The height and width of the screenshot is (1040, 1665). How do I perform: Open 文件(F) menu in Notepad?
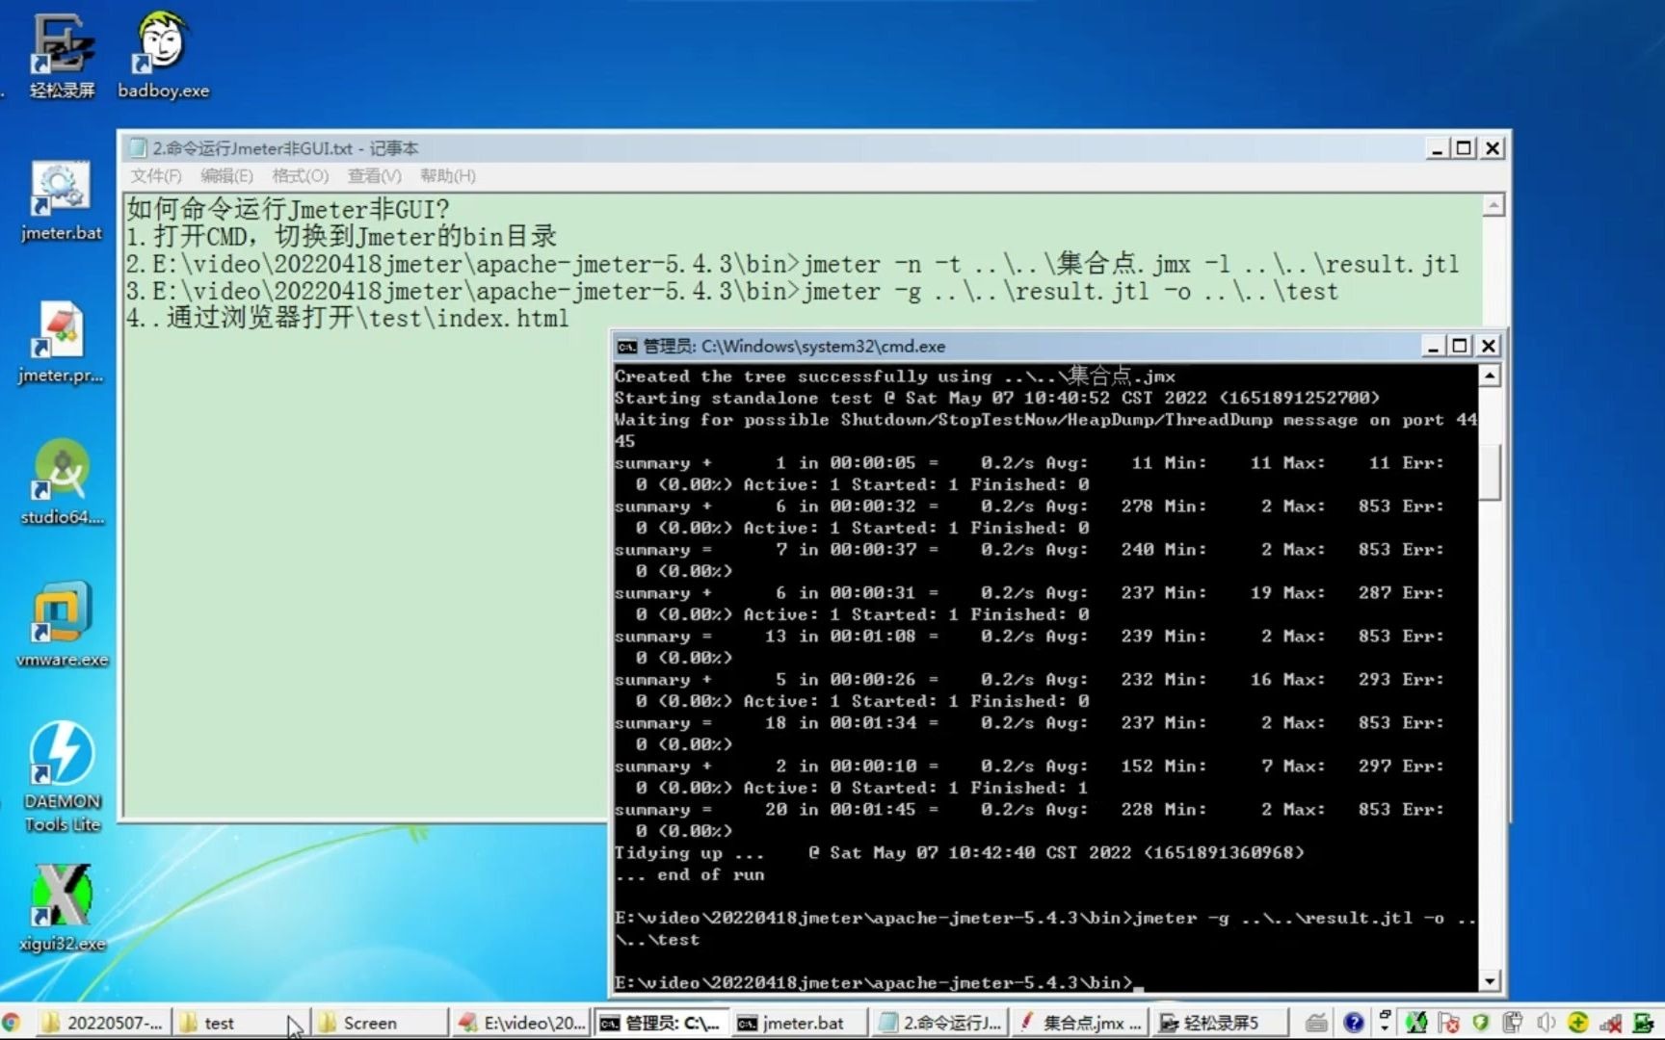pos(156,175)
